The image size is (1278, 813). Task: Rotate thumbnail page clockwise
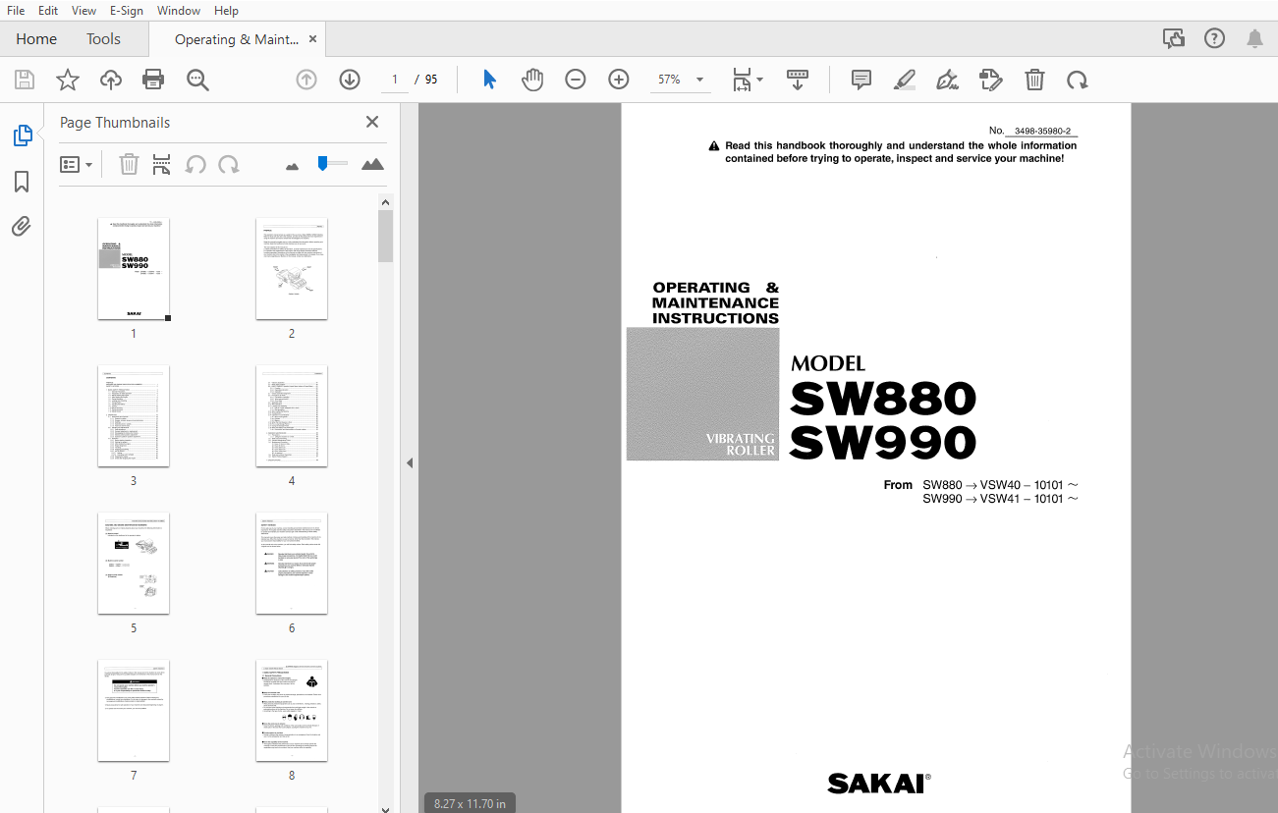[x=229, y=164]
